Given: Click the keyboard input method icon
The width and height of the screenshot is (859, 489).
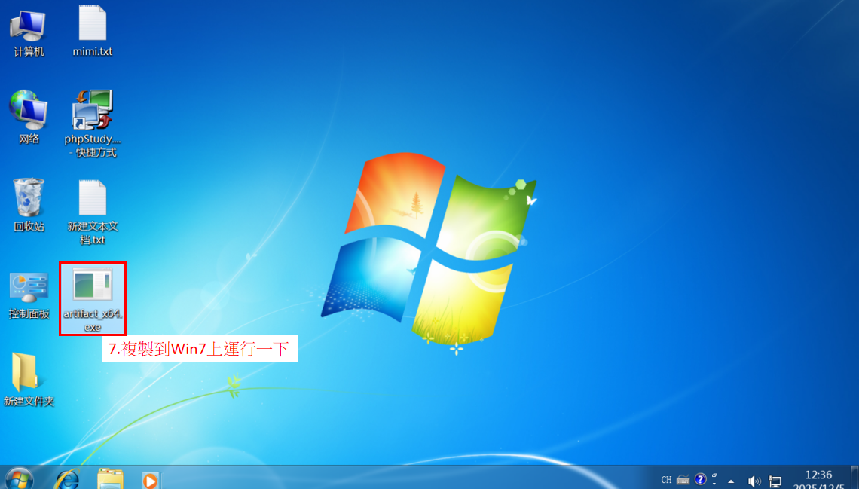Looking at the screenshot, I should tap(683, 480).
